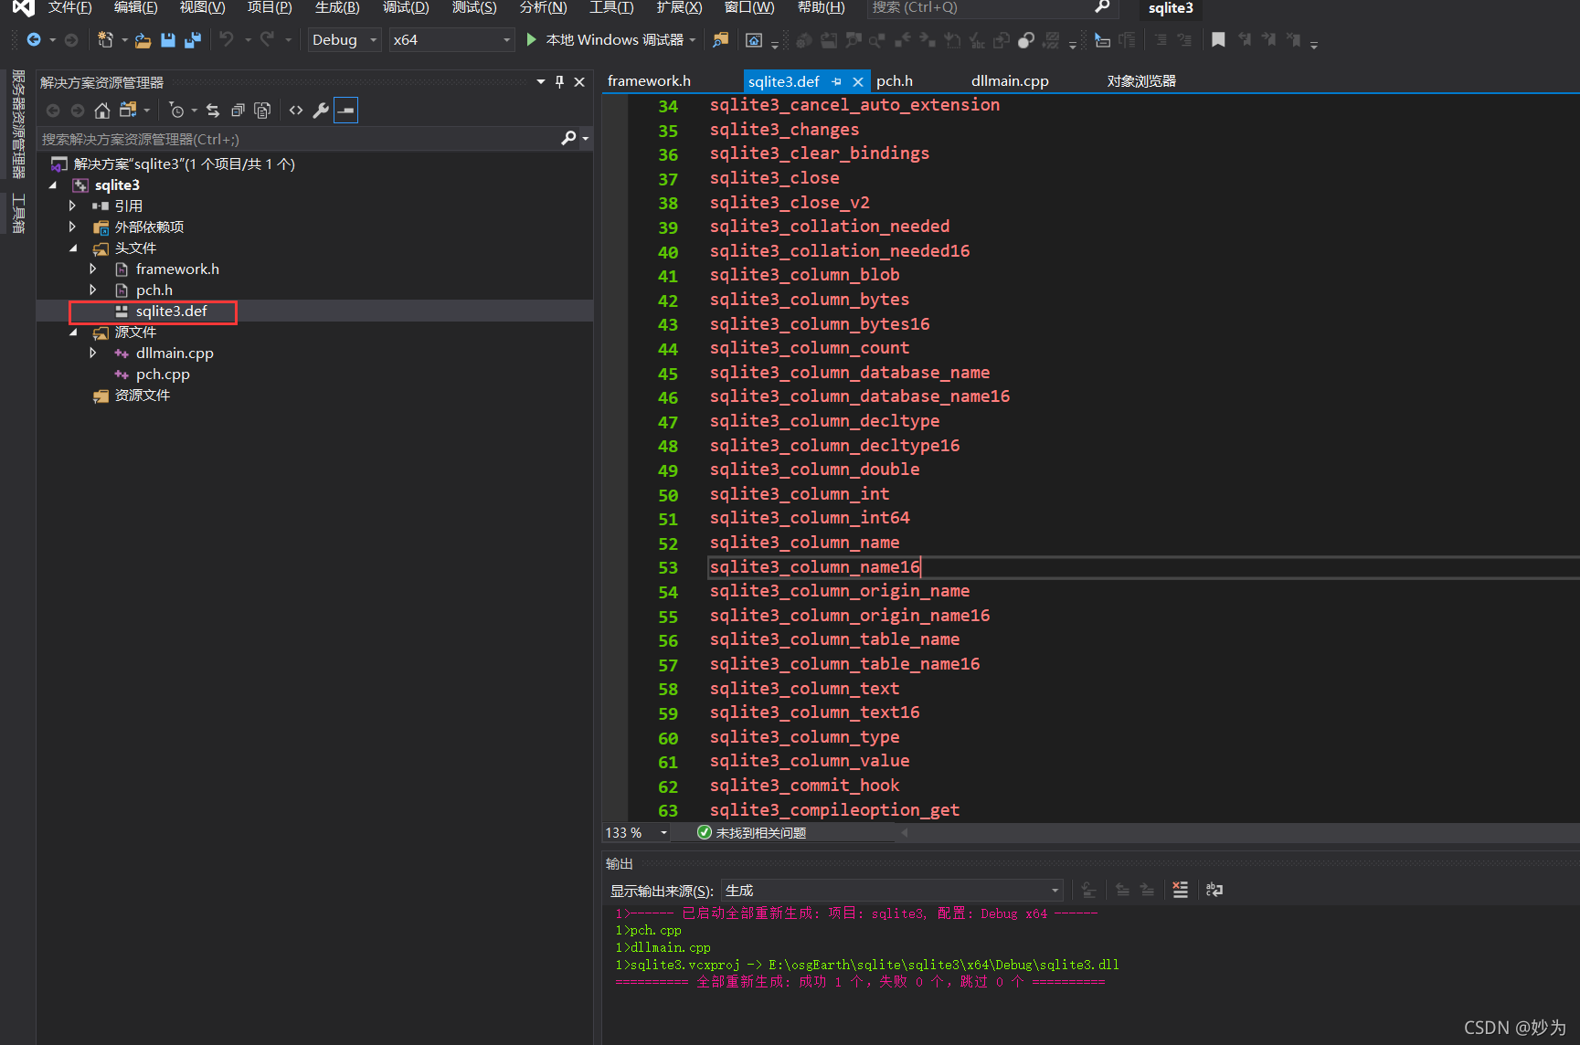Save the current file with disk icon
The width and height of the screenshot is (1580, 1045).
coord(168,40)
